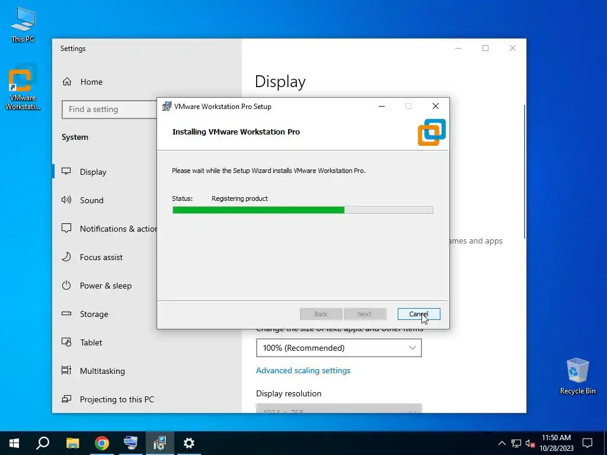Open Focus assist settings
This screenshot has width=607, height=455.
101,257
